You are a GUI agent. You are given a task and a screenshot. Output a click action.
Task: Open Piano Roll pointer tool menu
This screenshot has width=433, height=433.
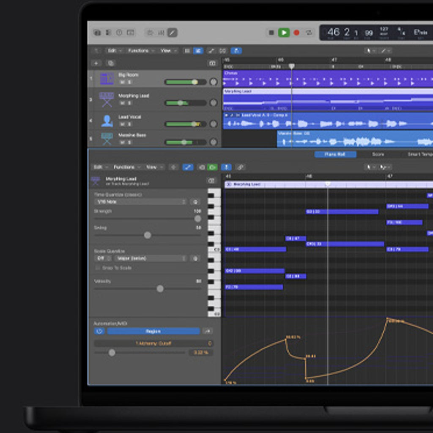click(370, 167)
